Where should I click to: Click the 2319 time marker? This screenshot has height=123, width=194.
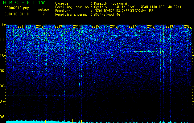169,26
